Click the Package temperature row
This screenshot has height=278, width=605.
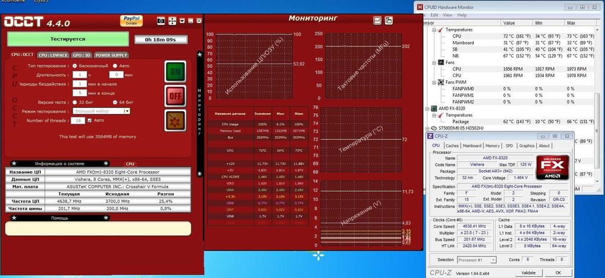[513, 121]
